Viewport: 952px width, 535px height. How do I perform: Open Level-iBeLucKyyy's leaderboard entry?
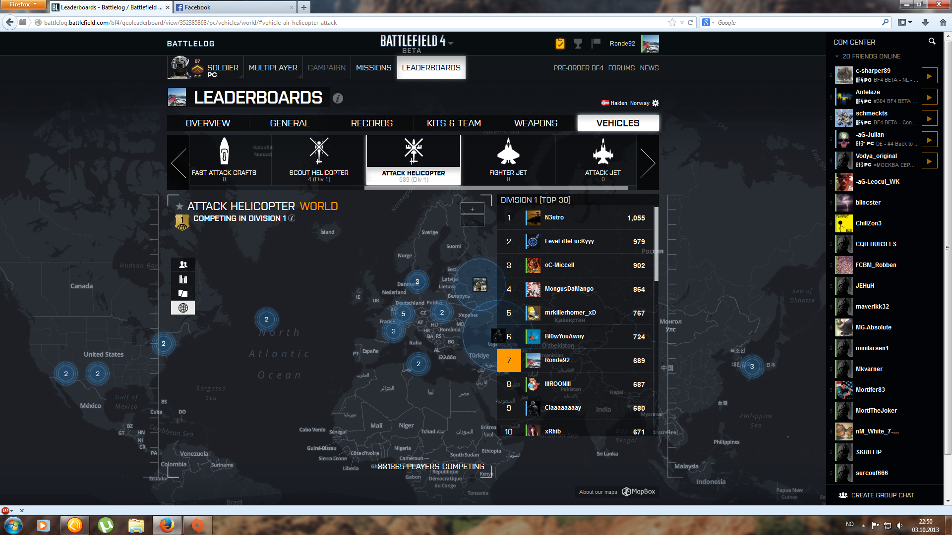point(576,242)
